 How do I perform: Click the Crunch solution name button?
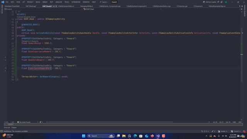pyautogui.click(x=114, y=2)
